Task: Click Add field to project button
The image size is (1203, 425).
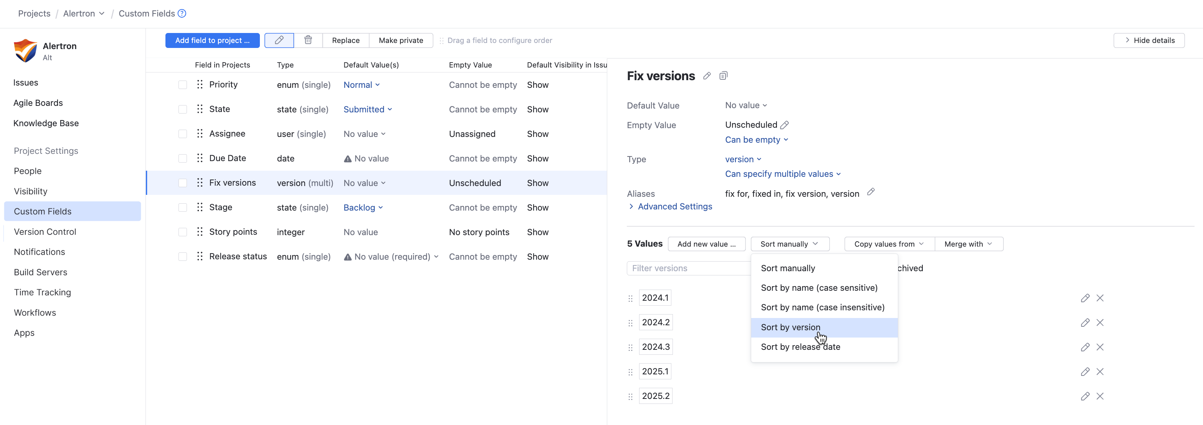Action: pyautogui.click(x=212, y=40)
